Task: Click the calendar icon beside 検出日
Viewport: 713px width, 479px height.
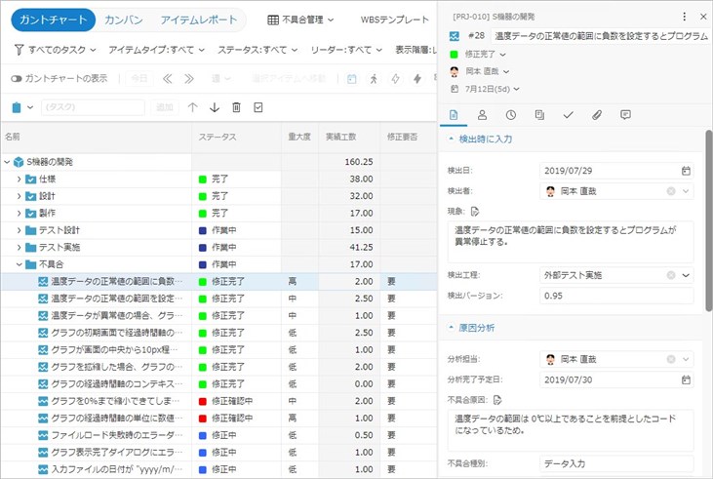Action: click(x=686, y=171)
